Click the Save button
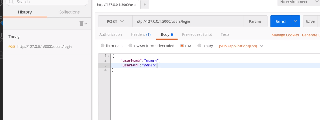Screen dimensions: 320x120 tap(310, 21)
